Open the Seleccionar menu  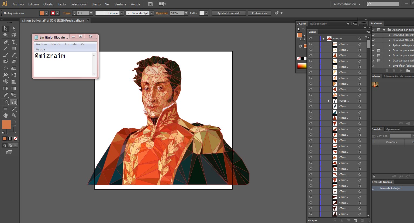[x=79, y=4]
